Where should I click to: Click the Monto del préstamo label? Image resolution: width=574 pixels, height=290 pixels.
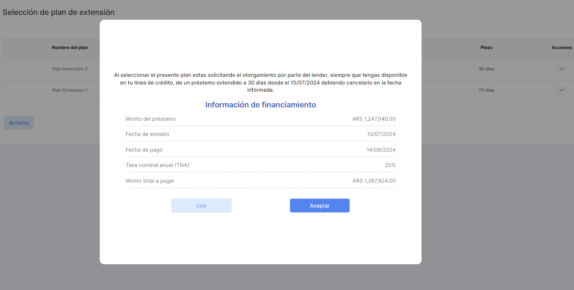click(150, 119)
